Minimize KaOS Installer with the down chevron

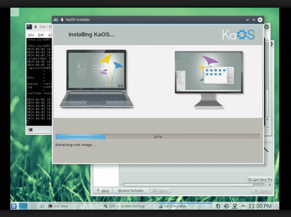247,20
